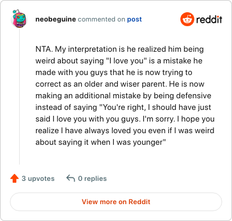Click the "NTA." word starting the comment

[44, 49]
